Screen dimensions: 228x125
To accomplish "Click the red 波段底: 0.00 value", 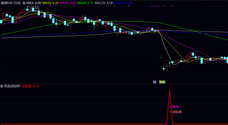I will click(30, 86).
